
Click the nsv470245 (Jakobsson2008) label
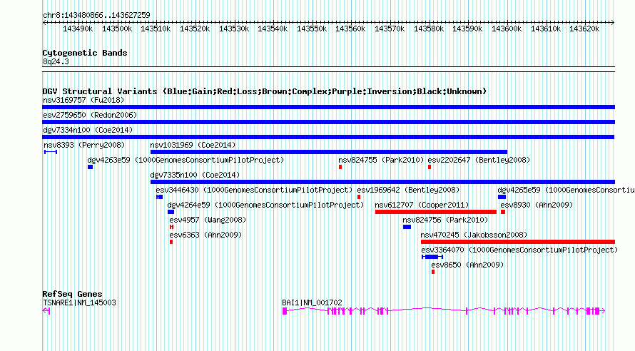tap(474, 235)
